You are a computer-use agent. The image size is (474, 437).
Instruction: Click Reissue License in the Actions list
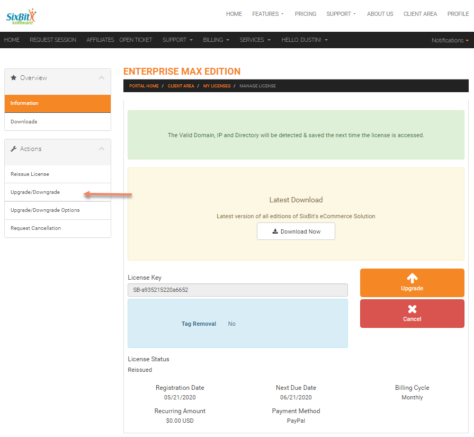(x=30, y=174)
